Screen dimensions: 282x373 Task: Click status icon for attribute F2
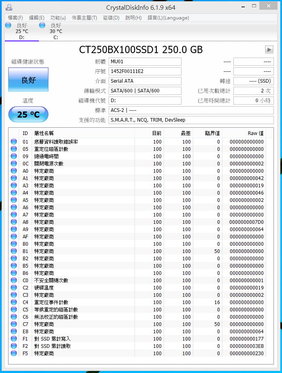click(x=14, y=346)
